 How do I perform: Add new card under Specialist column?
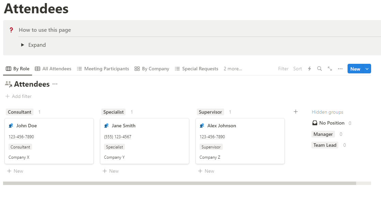[111, 171]
